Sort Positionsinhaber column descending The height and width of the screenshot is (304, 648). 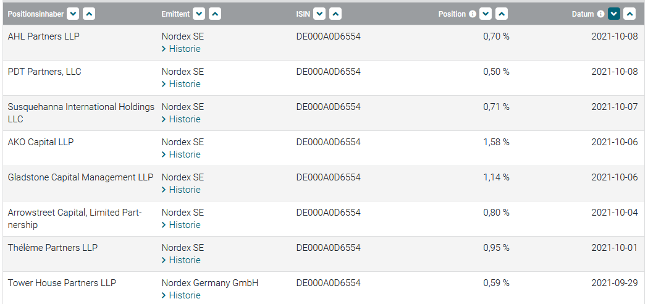[x=73, y=14]
